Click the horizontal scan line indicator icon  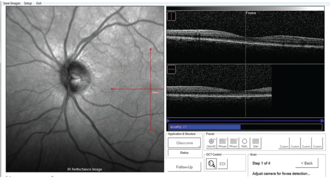(171, 69)
